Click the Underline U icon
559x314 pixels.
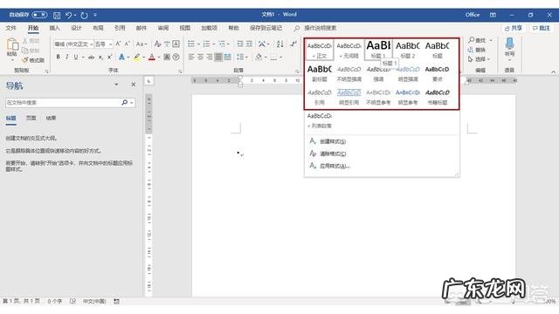click(76, 57)
